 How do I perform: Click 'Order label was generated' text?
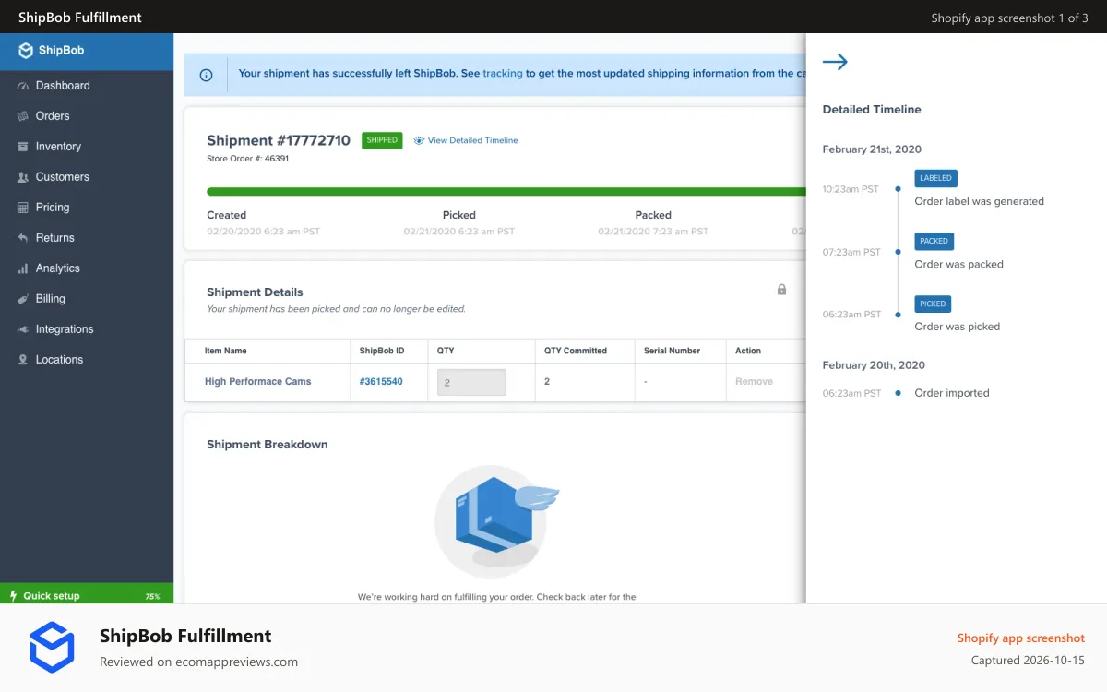(x=980, y=201)
